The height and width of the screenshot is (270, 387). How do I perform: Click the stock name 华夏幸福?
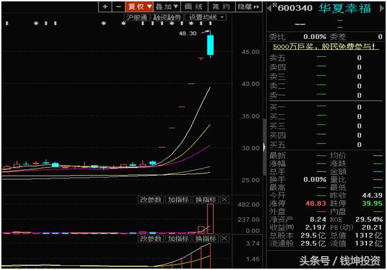[x=345, y=8]
